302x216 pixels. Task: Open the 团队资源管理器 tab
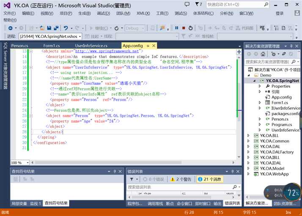coord(285,203)
